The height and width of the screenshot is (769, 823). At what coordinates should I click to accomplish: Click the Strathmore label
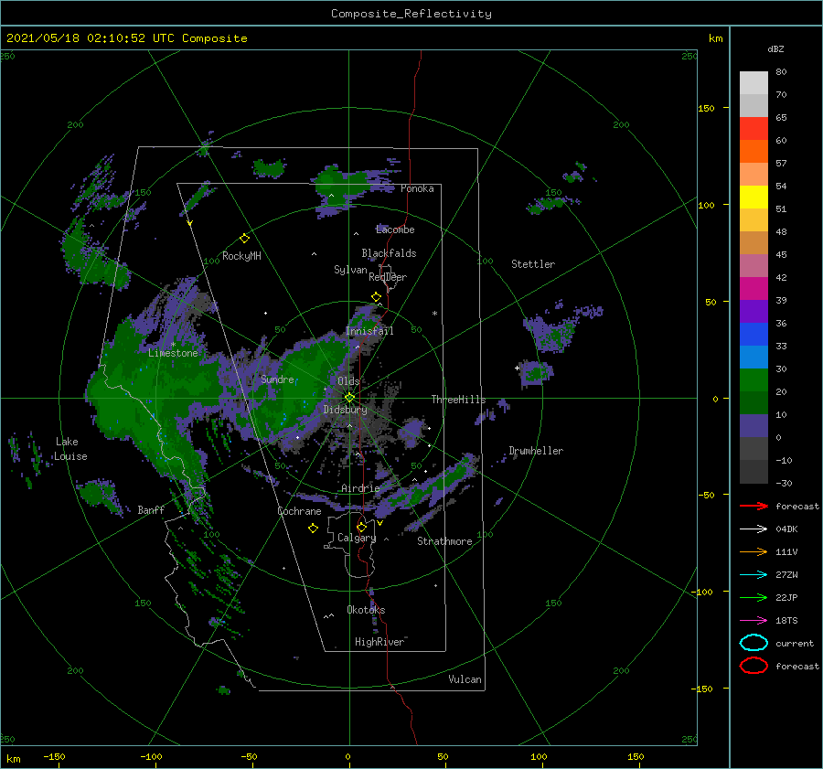click(x=444, y=541)
